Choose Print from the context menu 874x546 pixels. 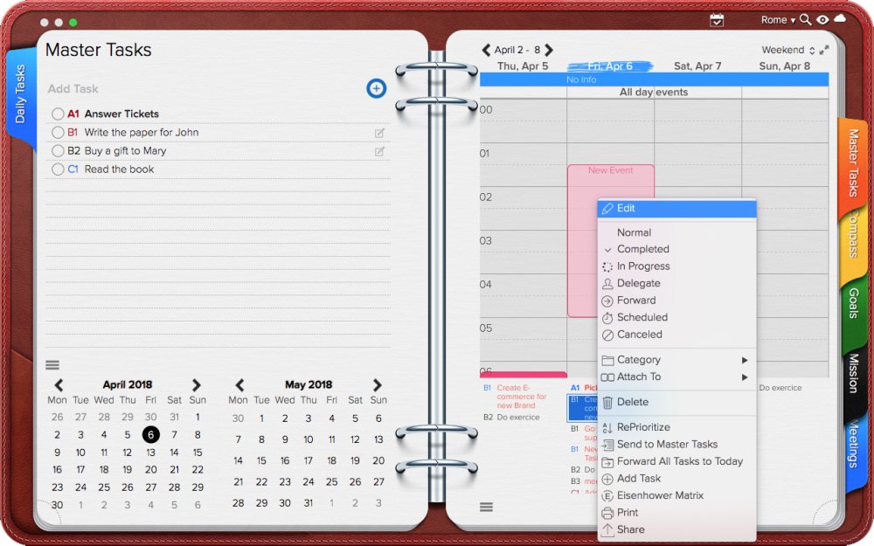coord(676,513)
